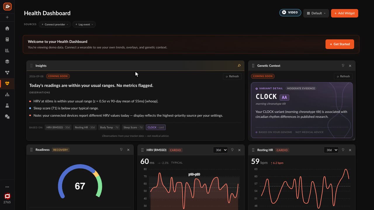Open the calculator icon in sidebar
Screen dimensions: 374x210
coord(7,39)
